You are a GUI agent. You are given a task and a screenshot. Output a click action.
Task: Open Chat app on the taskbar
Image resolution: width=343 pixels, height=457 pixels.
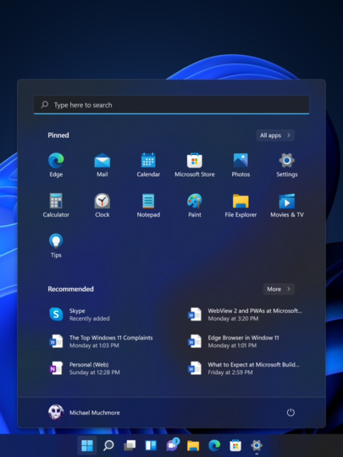172,446
